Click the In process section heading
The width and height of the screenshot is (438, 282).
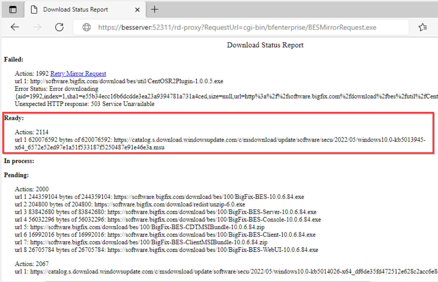point(19,161)
